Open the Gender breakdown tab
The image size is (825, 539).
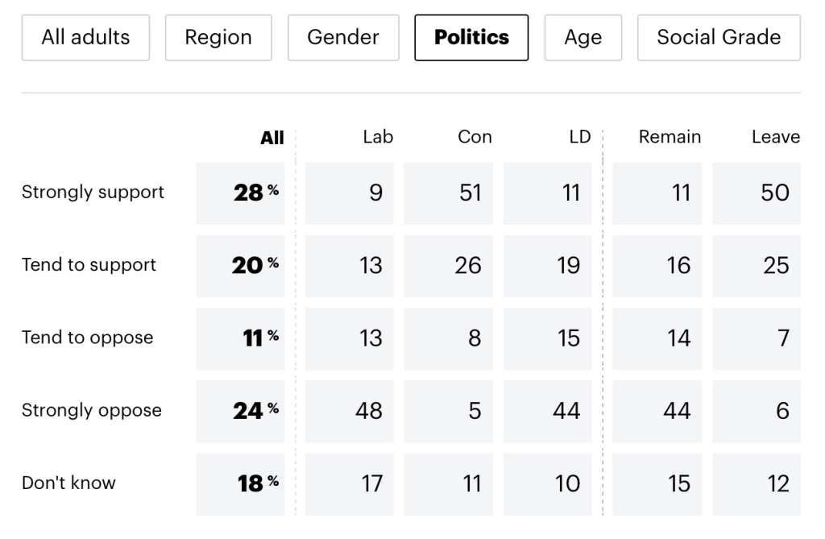[343, 37]
